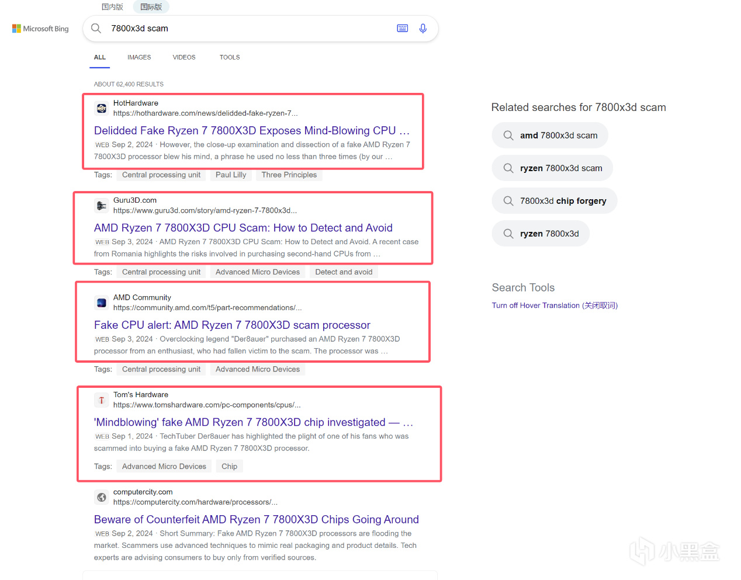Image resolution: width=741 pixels, height=580 pixels.
Task: Open 'AMD Ryzen 7 7800X3D CPU Scam' Guru3D result
Action: point(243,228)
